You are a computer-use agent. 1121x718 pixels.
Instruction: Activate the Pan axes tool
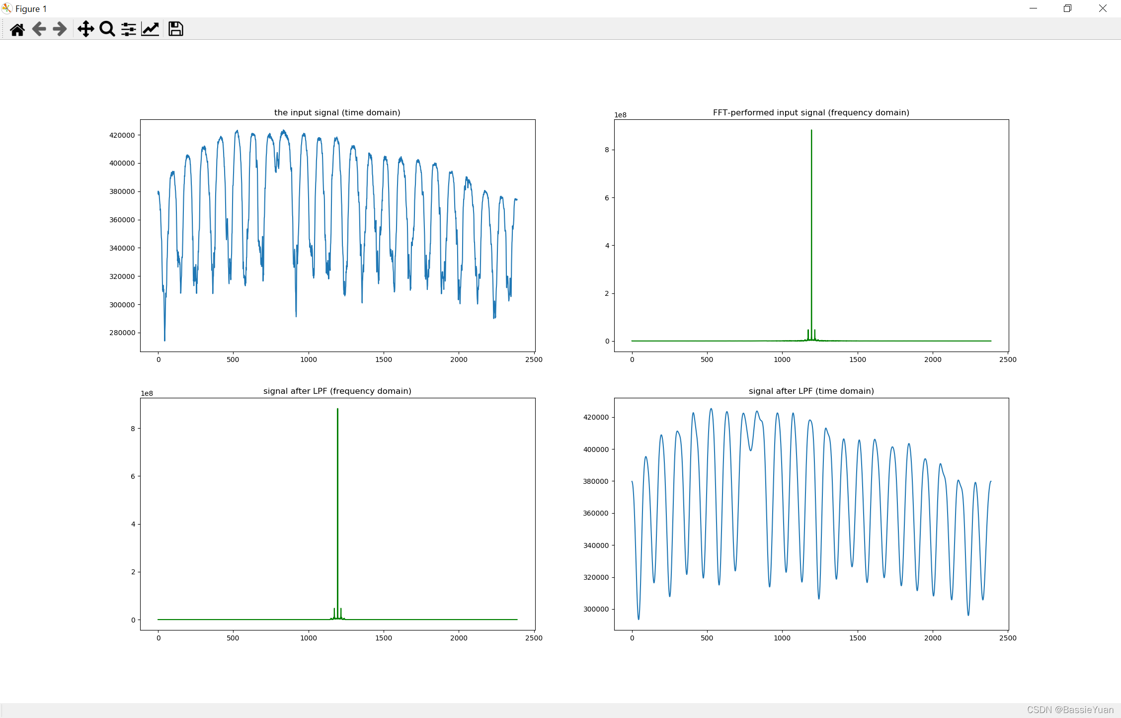coord(85,29)
